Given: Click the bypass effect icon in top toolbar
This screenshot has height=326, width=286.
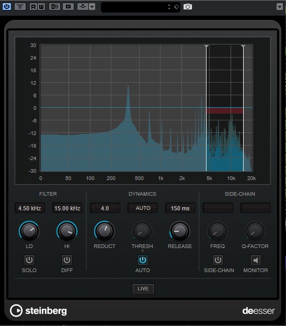Looking at the screenshot, I should coord(20,7).
